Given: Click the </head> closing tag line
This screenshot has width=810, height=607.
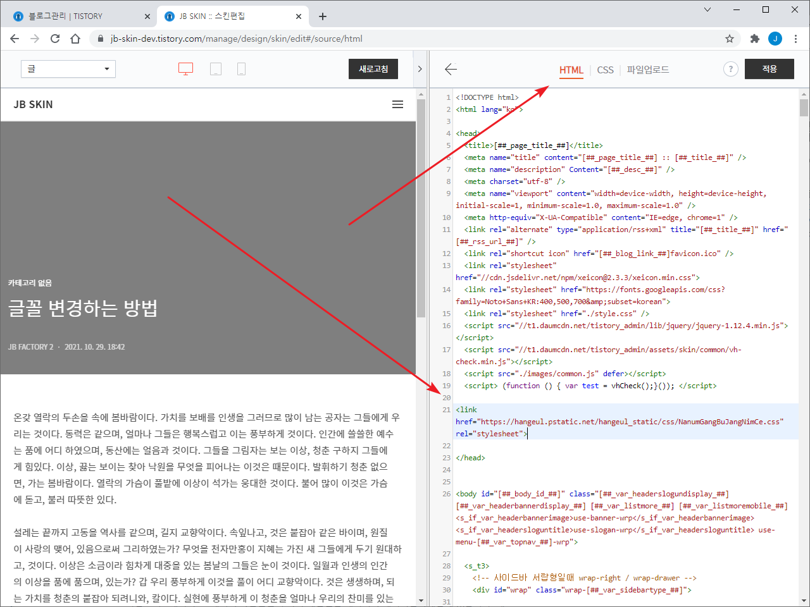Looking at the screenshot, I should (470, 458).
